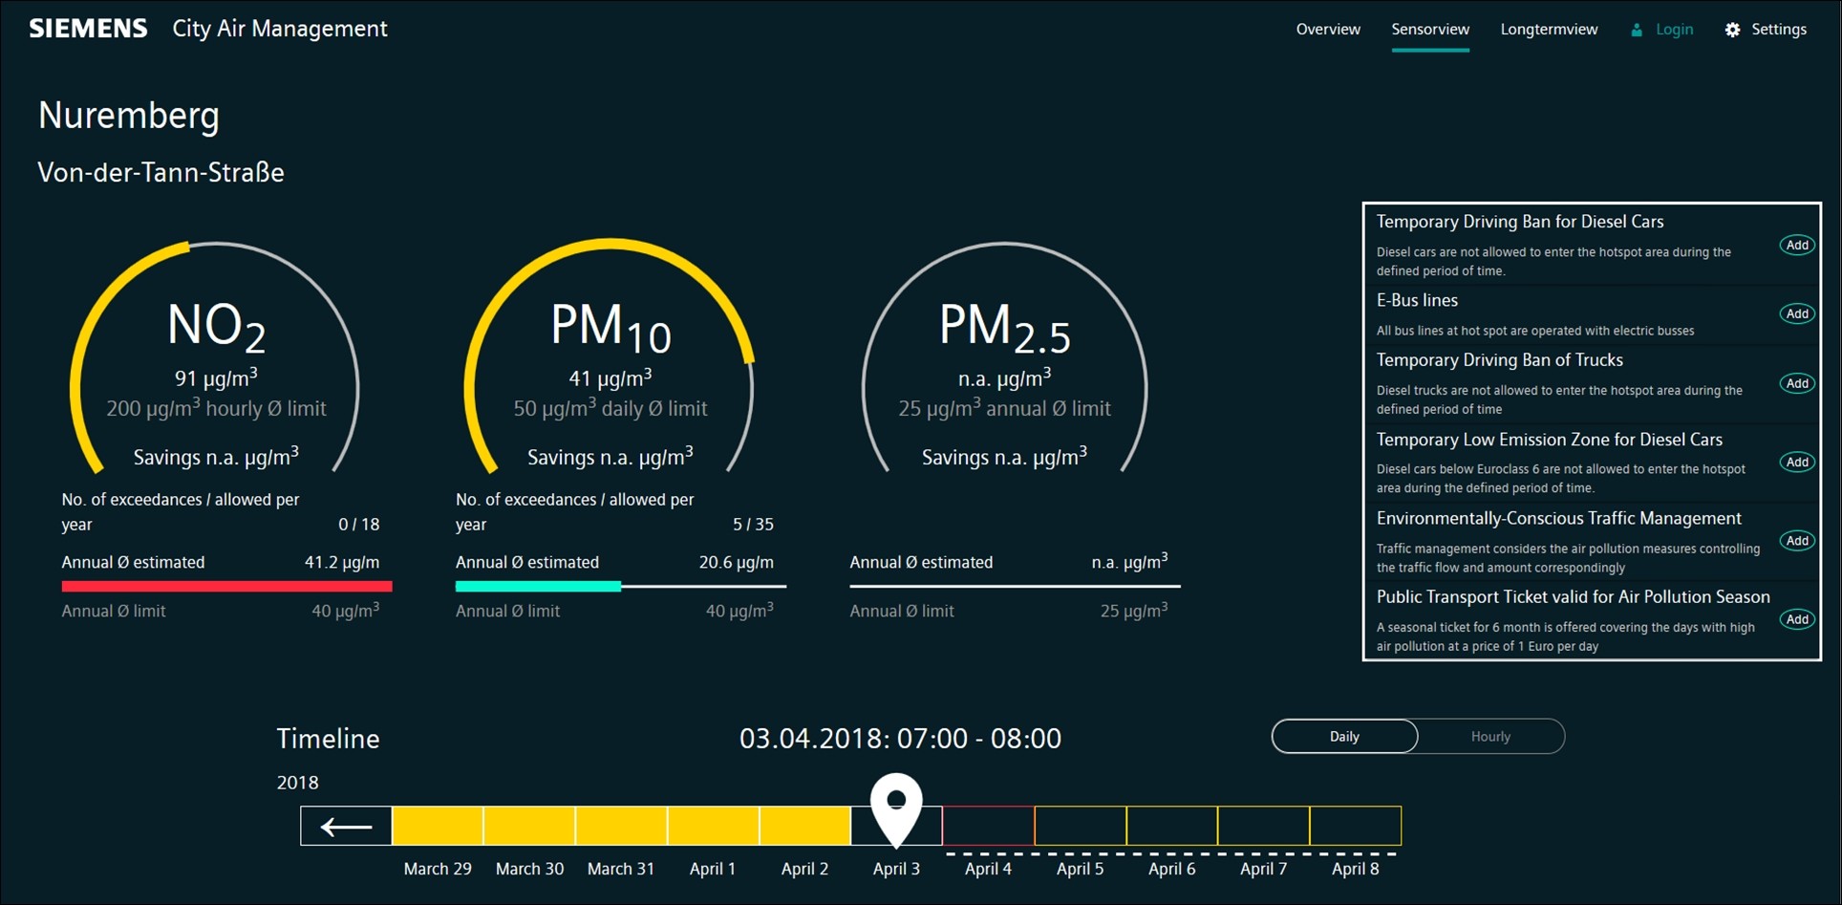The height and width of the screenshot is (905, 1842).
Task: Select April 4 forecast timeline block
Action: (988, 827)
